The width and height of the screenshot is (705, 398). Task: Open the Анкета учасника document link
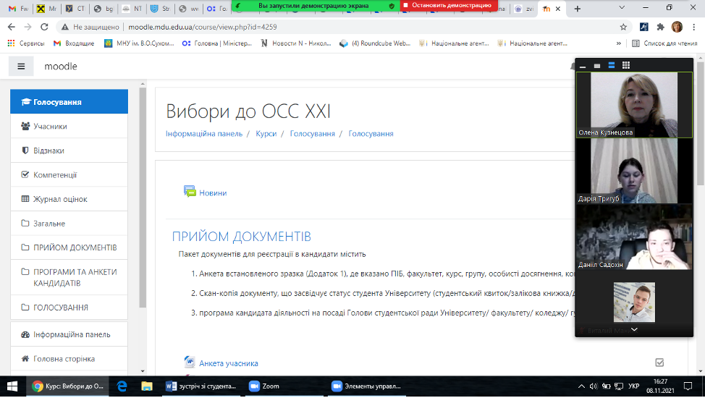[228, 363]
